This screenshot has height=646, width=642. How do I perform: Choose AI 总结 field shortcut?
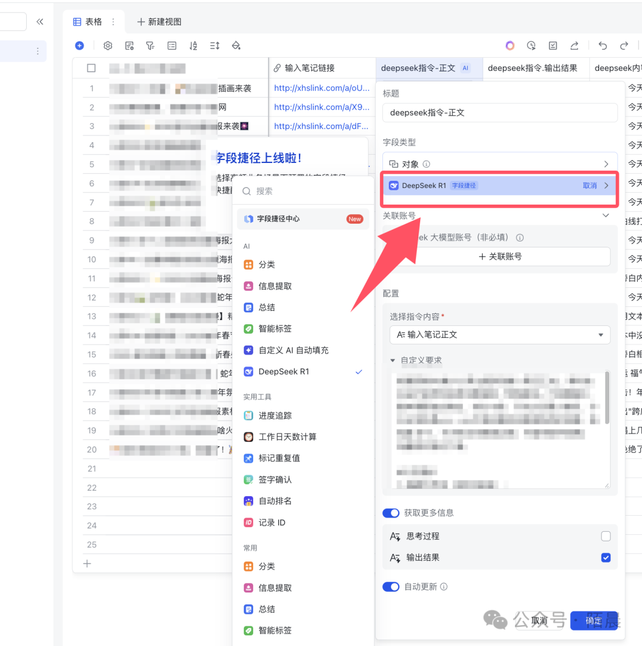point(303,308)
